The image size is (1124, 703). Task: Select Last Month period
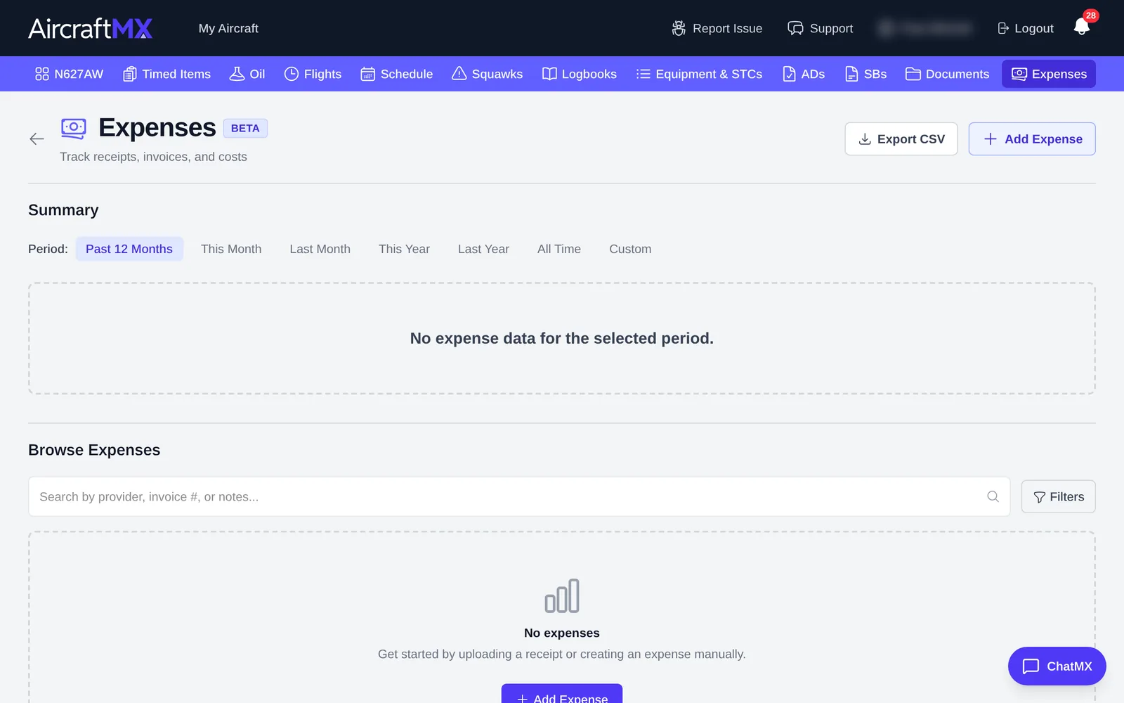[320, 249]
